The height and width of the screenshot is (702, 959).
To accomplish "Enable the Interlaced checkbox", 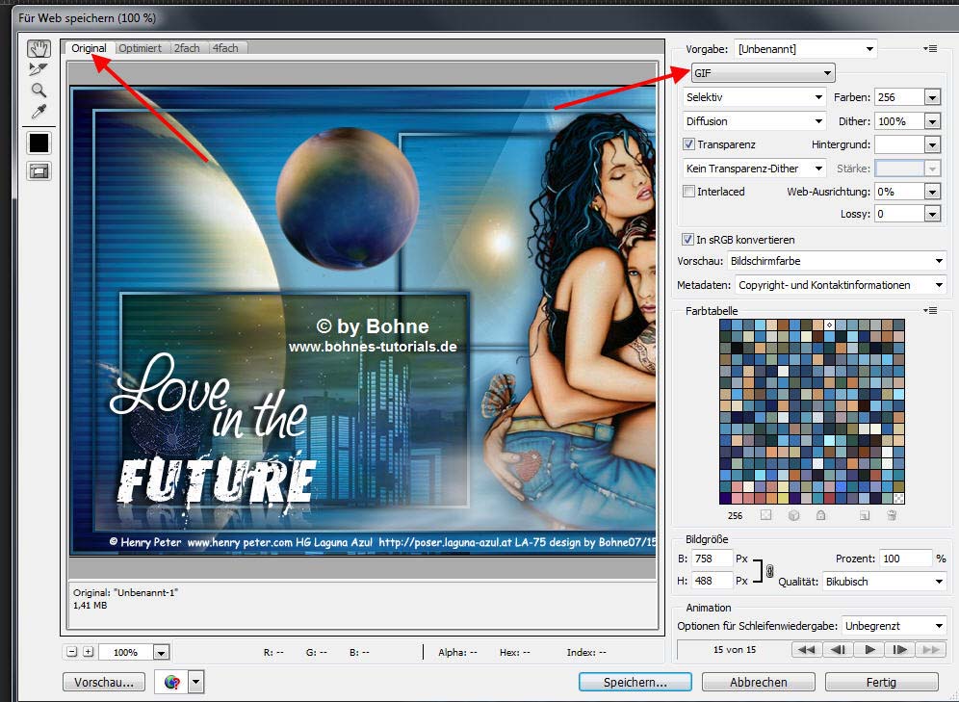I will [688, 192].
